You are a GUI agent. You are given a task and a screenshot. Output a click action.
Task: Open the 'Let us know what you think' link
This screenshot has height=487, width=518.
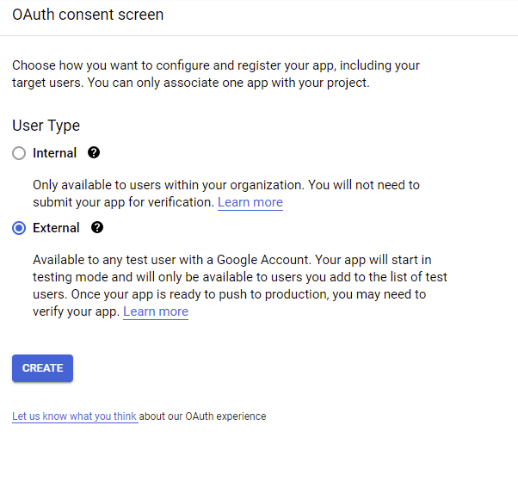point(74,416)
